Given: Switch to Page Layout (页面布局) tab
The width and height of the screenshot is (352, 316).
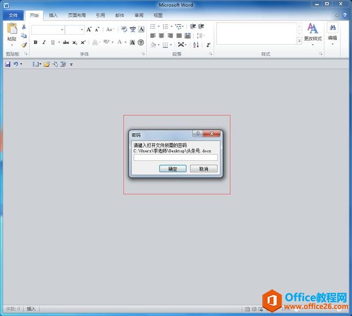Looking at the screenshot, I should coord(77,15).
